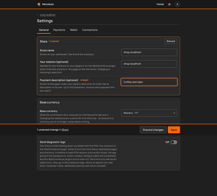Viewport: 217px width, 196px height.
Task: Click the orange Save button
Action: (x=174, y=130)
